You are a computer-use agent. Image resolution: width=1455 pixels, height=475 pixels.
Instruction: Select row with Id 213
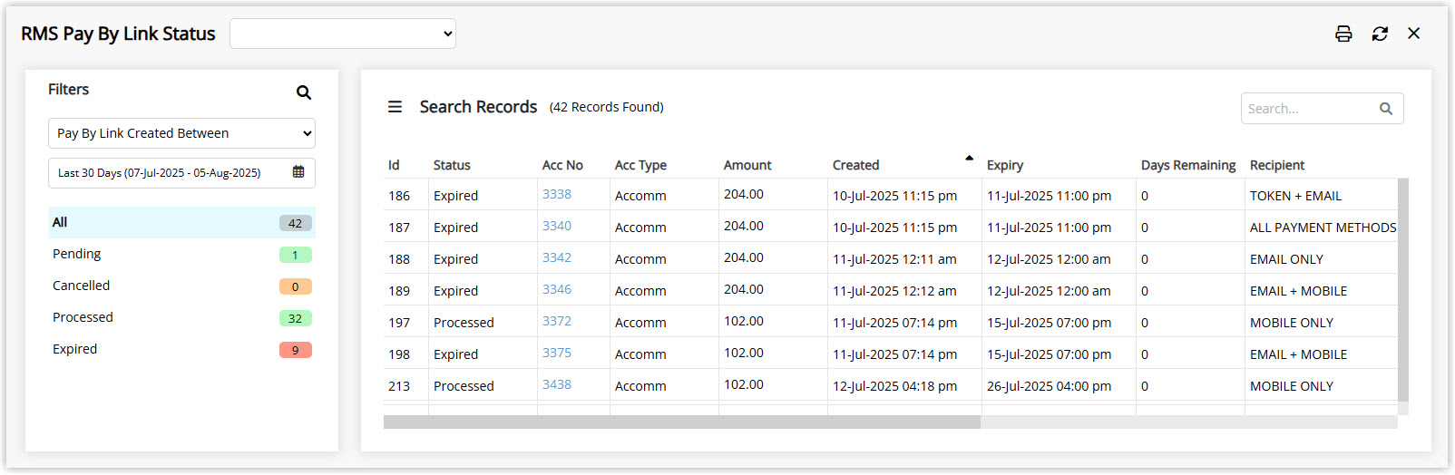pos(891,385)
